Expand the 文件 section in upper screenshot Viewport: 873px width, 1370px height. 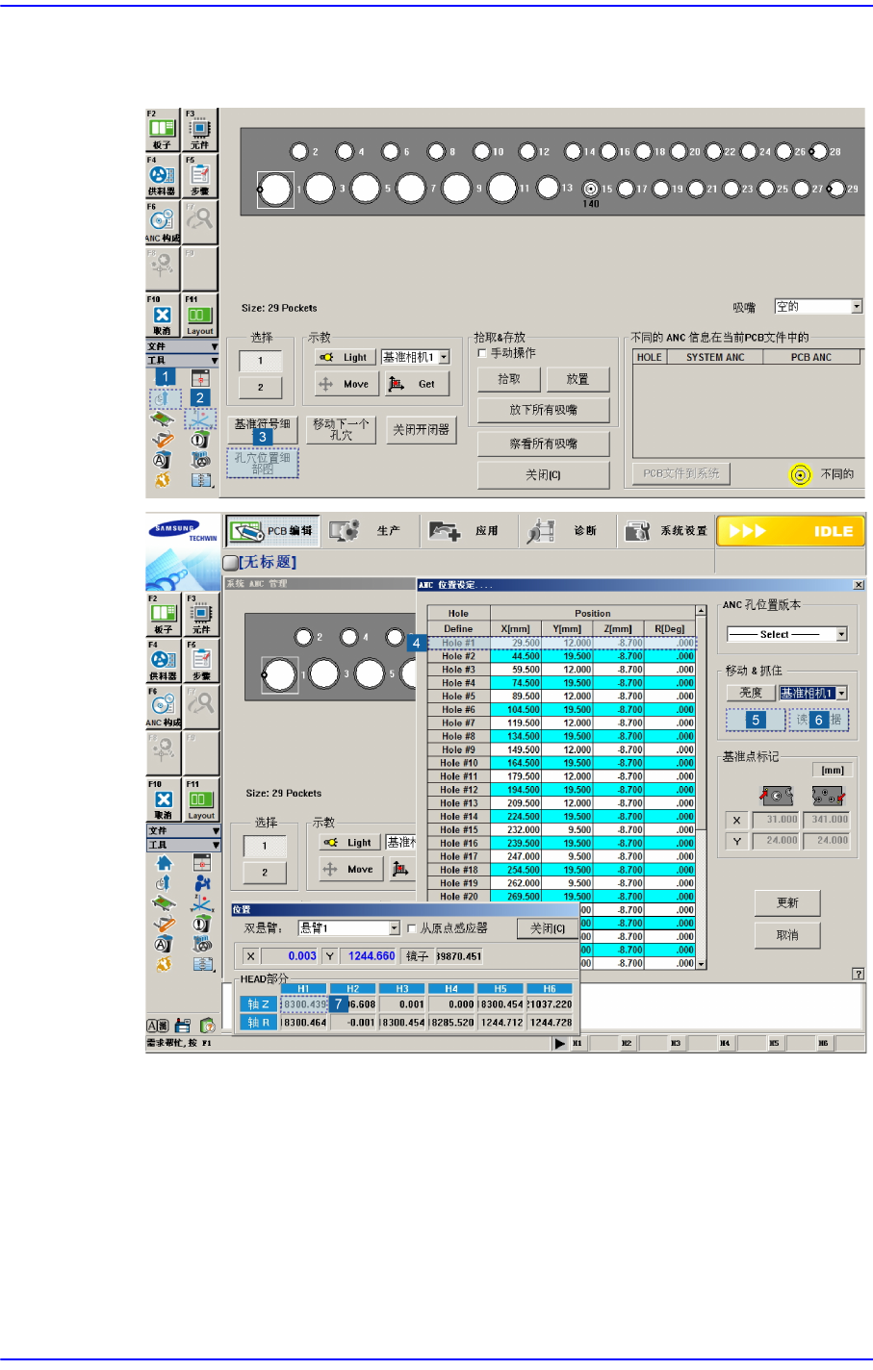[183, 346]
